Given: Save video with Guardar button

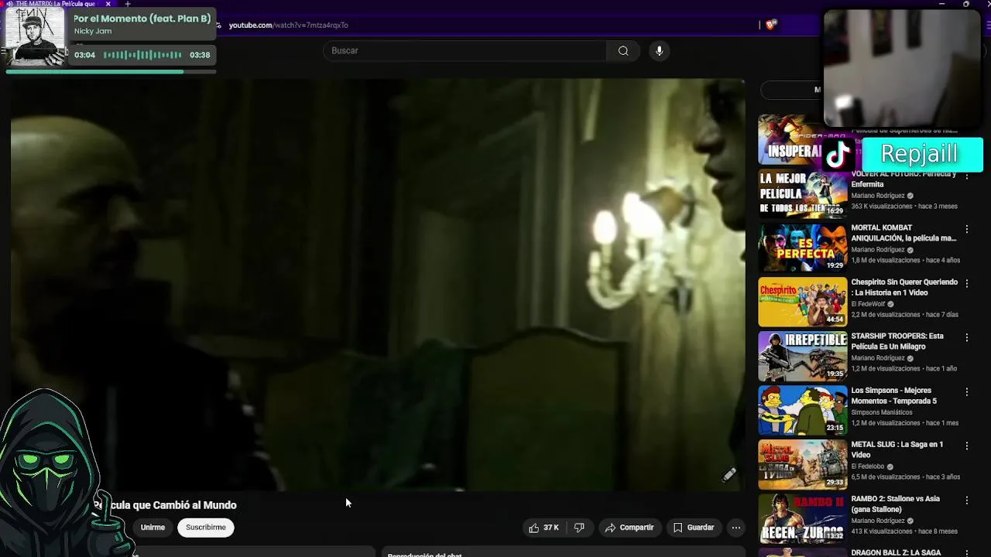Looking at the screenshot, I should pos(694,528).
